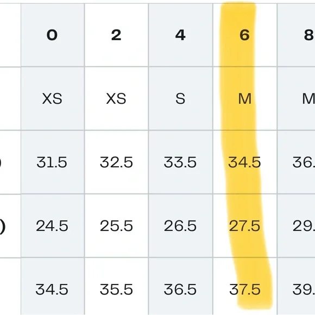Select the 33.5 measurement cell
Viewport: 315px width, 315px height.
(x=181, y=162)
